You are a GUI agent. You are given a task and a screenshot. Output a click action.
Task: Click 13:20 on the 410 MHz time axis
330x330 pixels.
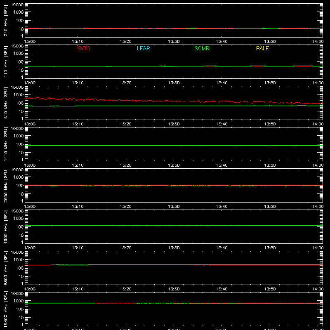pyautogui.click(x=126, y=83)
